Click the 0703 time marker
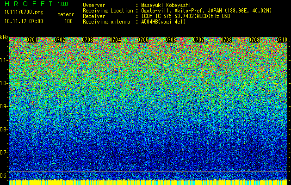 (x=87, y=40)
